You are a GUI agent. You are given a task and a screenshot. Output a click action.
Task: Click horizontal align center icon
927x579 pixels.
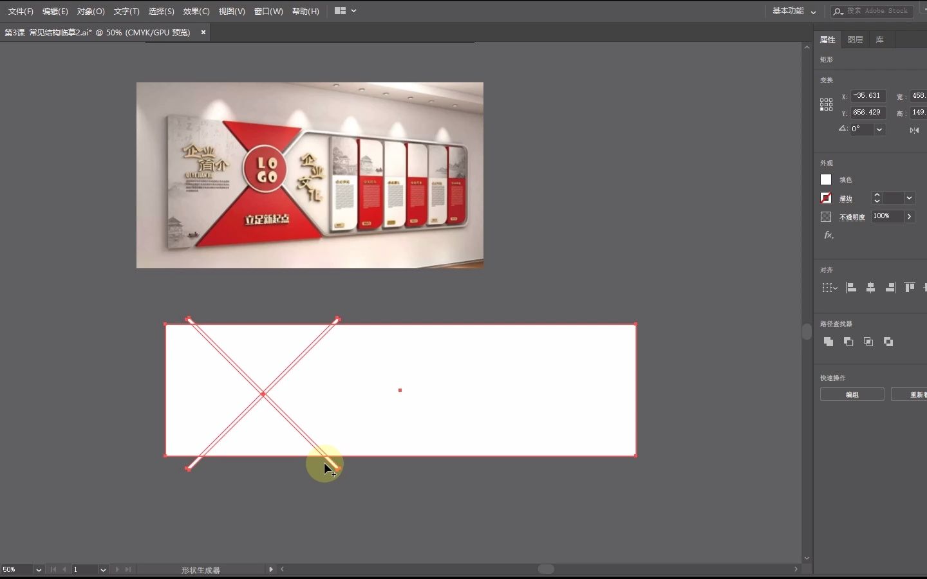point(870,288)
